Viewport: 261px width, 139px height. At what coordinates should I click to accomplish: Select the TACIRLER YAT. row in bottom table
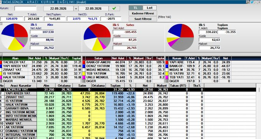point(128,89)
